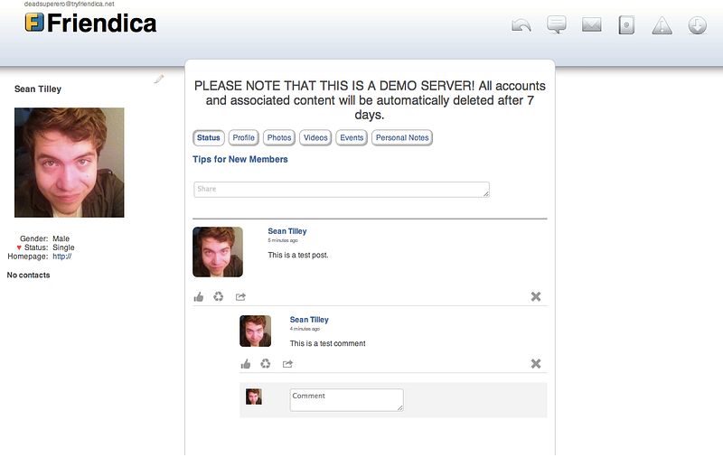Click 'This is a test comment' text
The height and width of the screenshot is (467, 723).
click(x=328, y=343)
